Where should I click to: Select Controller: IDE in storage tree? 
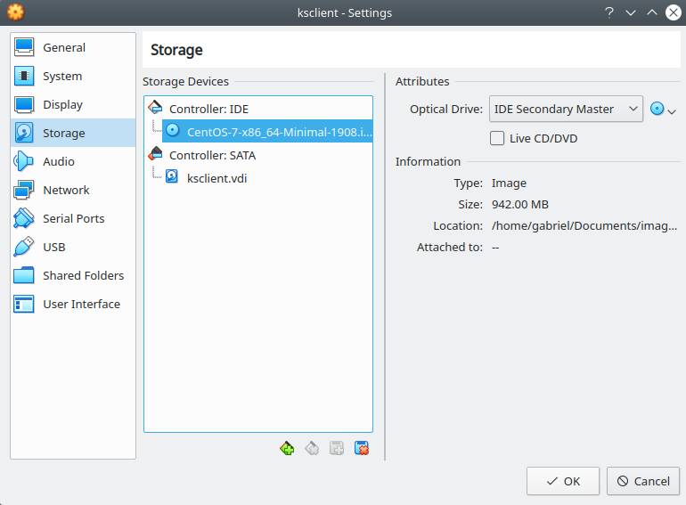(208, 109)
